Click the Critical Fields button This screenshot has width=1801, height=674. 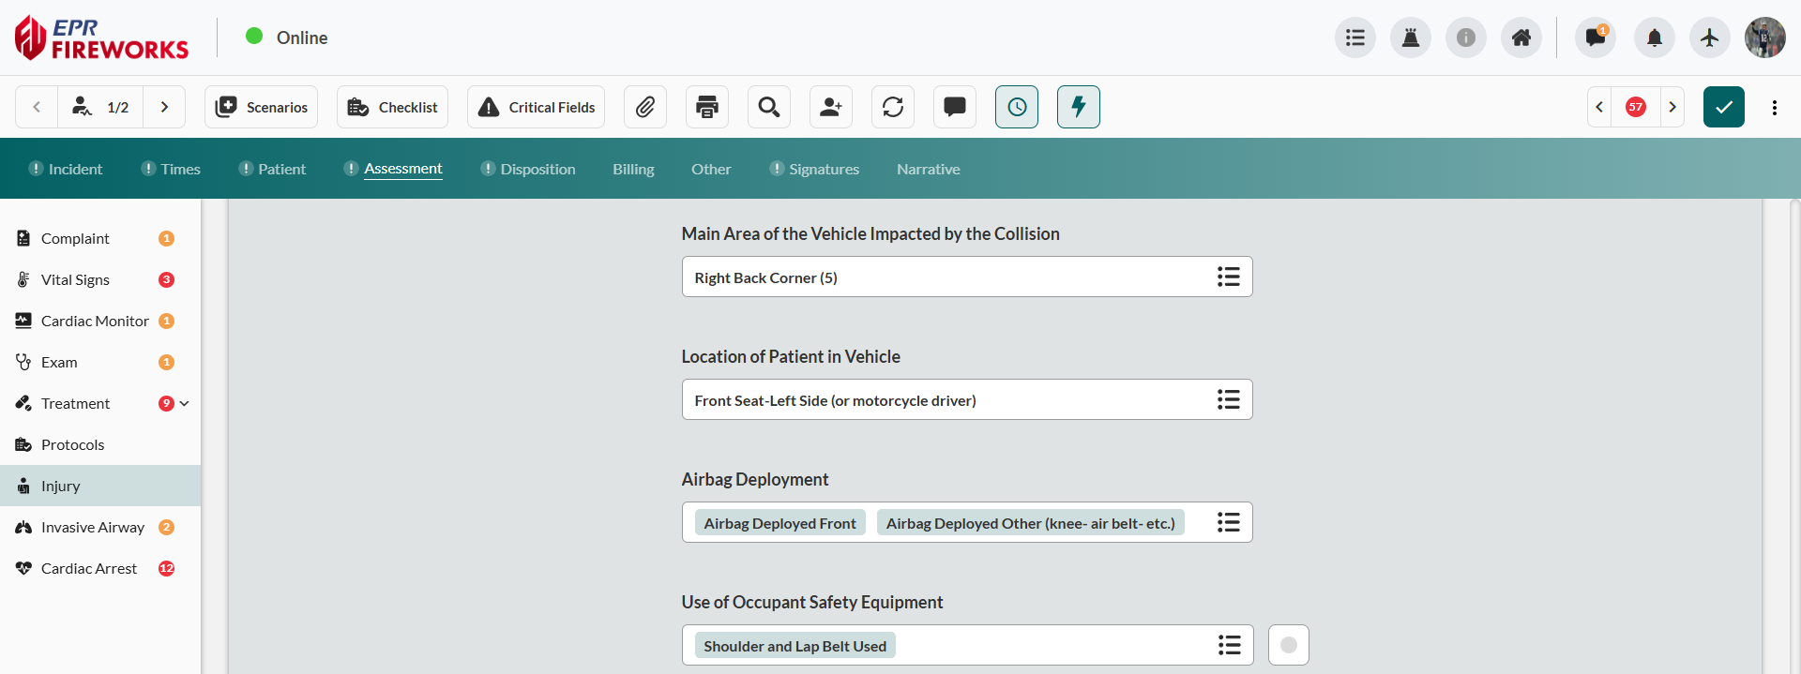pyautogui.click(x=537, y=107)
